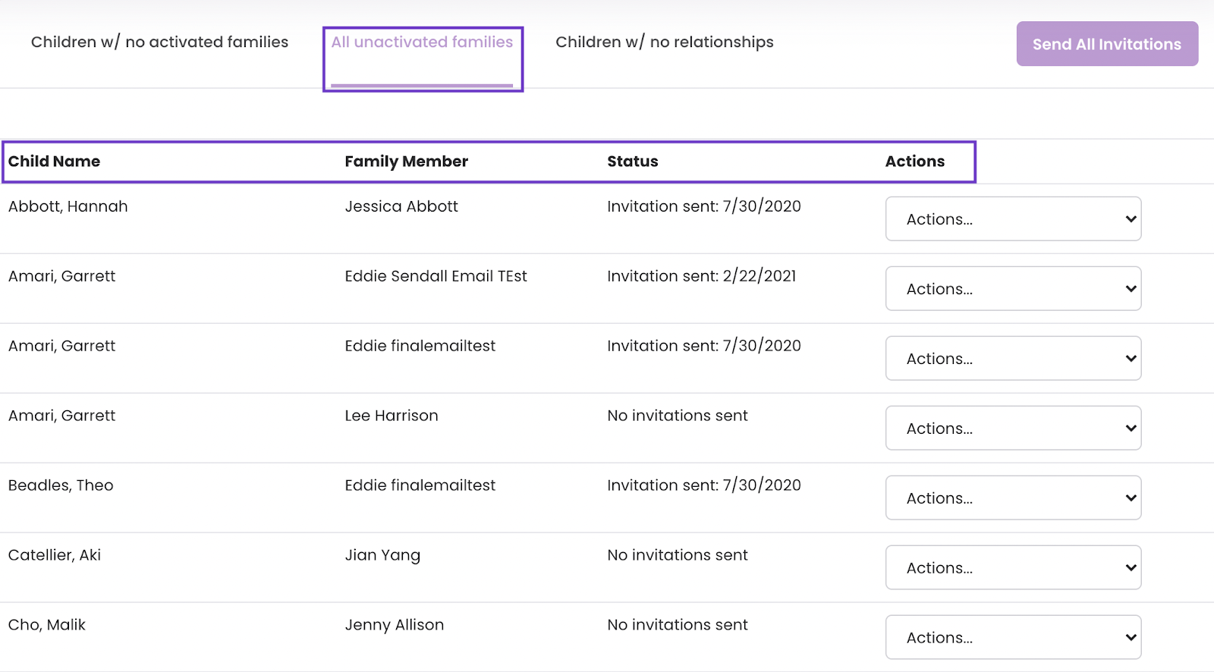Click family member Jian Yang

tap(382, 555)
